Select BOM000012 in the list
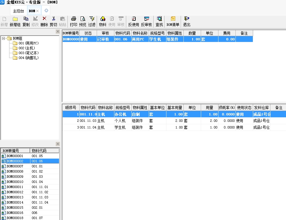 30,192
